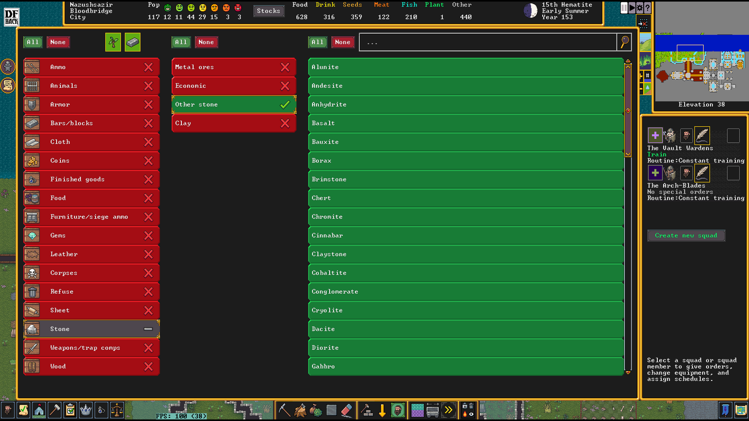Tick the checkbox for The Vault Wardens
This screenshot has width=749, height=421.
tap(733, 136)
